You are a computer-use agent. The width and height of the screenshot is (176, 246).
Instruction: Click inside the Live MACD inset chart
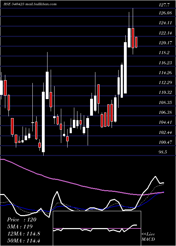(x=97, y=228)
